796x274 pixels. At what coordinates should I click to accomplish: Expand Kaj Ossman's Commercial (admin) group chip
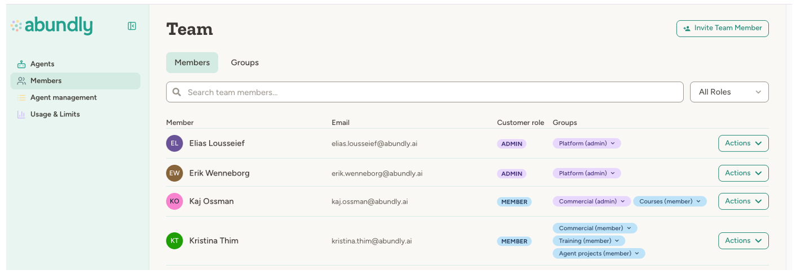[x=592, y=201]
